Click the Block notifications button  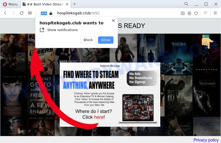click(x=88, y=40)
